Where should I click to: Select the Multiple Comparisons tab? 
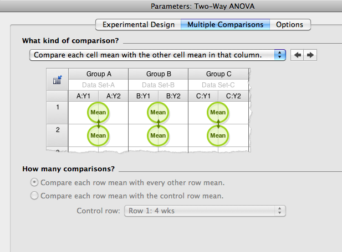click(225, 25)
